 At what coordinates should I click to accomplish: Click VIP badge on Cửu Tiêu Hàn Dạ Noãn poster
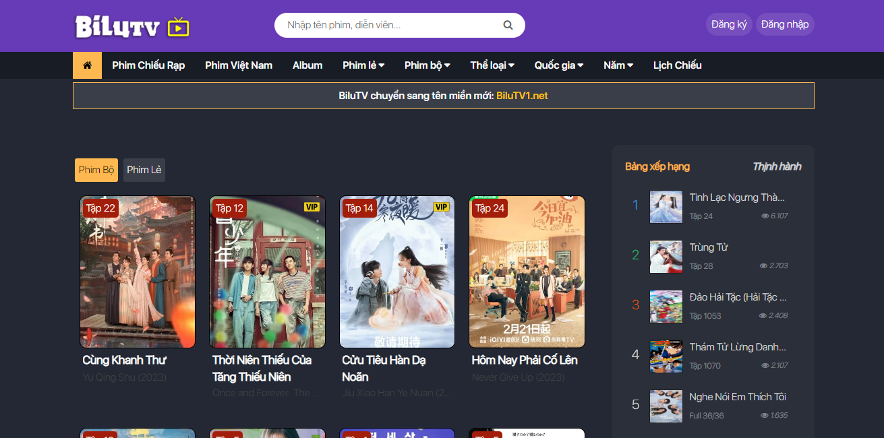441,207
